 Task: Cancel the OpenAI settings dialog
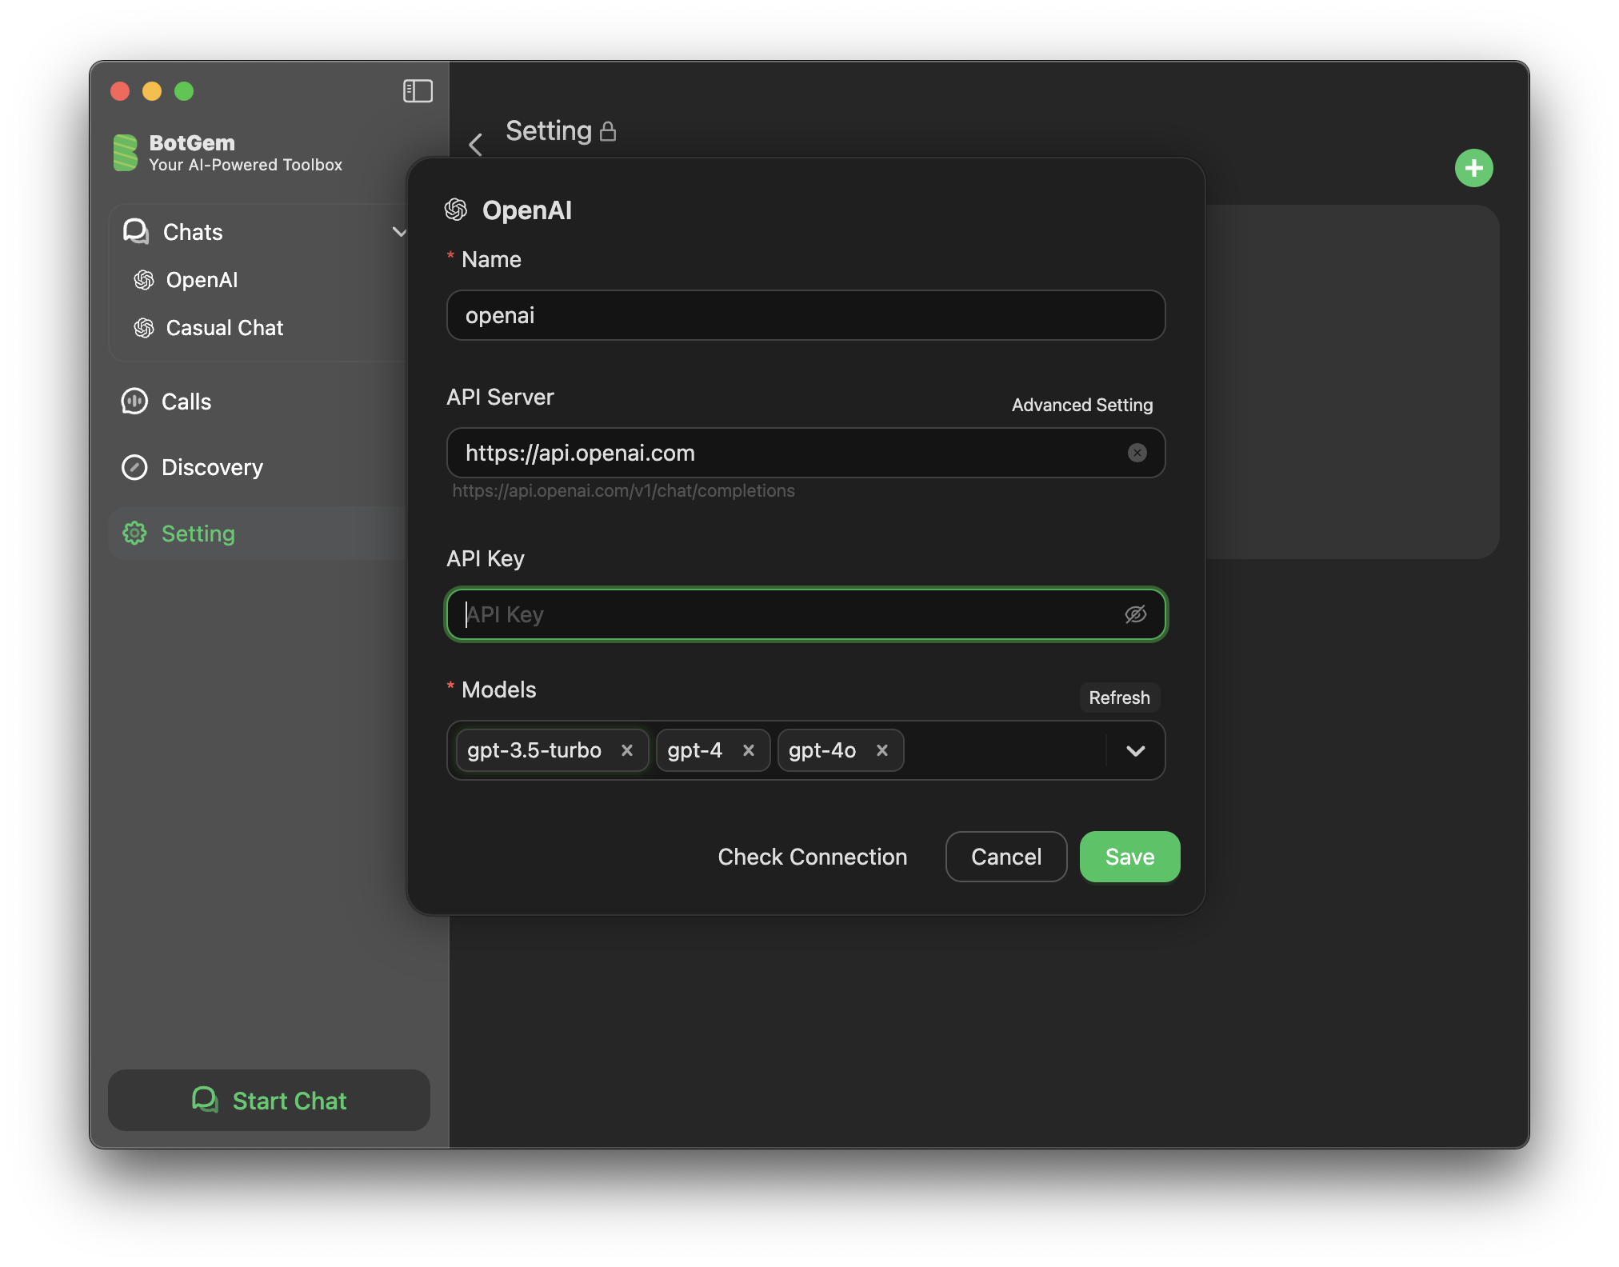(1006, 857)
